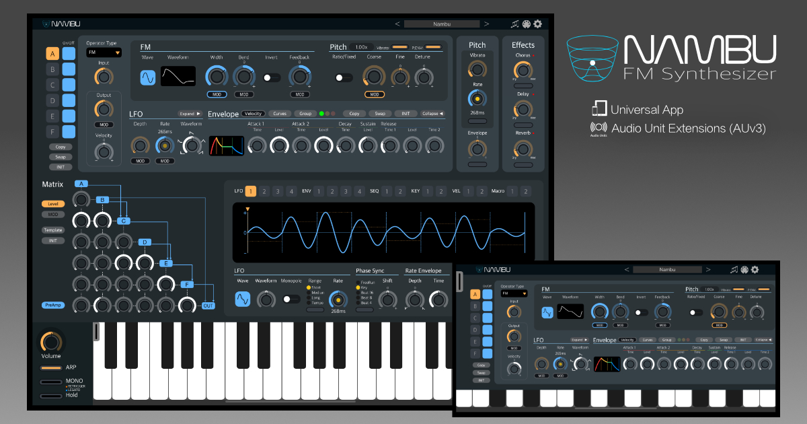
Task: Select node B in the Matrix
Action: pos(102,200)
